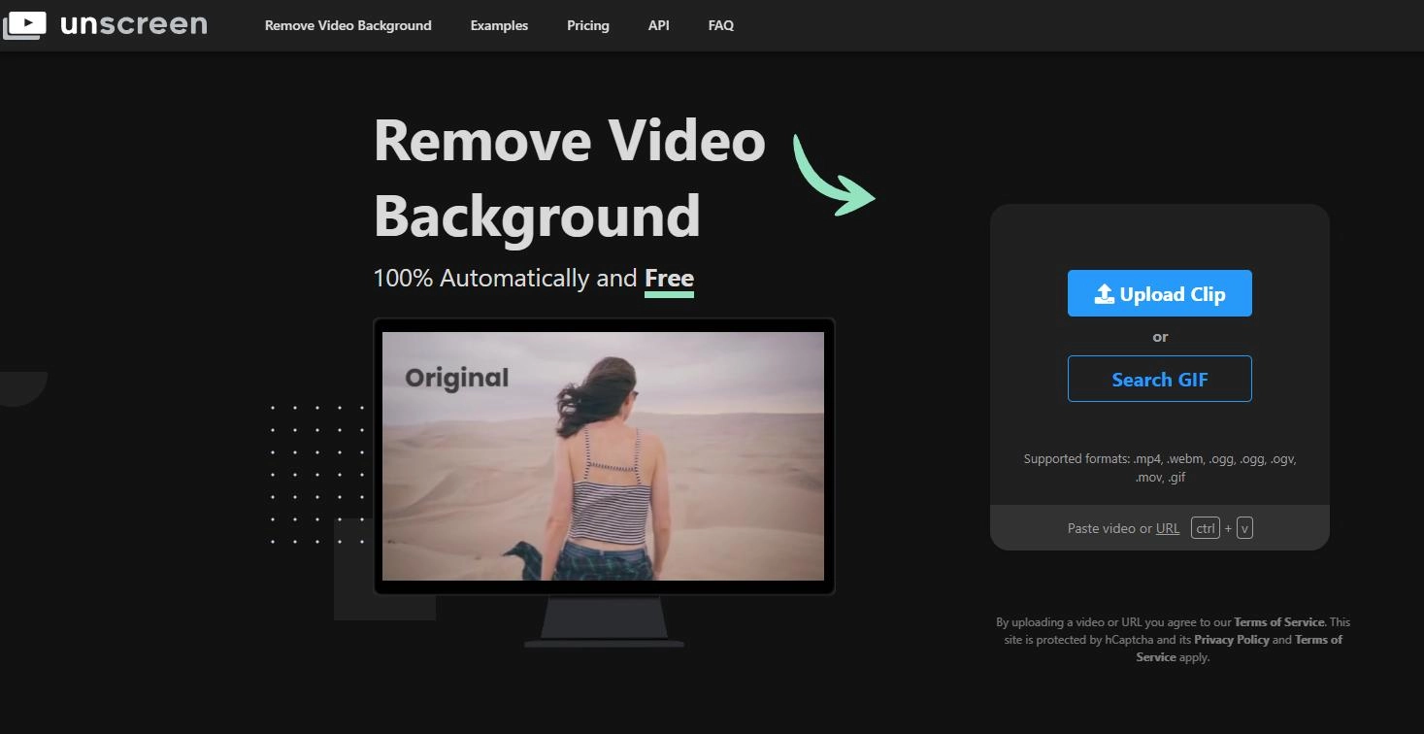This screenshot has height=734, width=1424.
Task: Click the unscreen logo icon
Action: 24,24
